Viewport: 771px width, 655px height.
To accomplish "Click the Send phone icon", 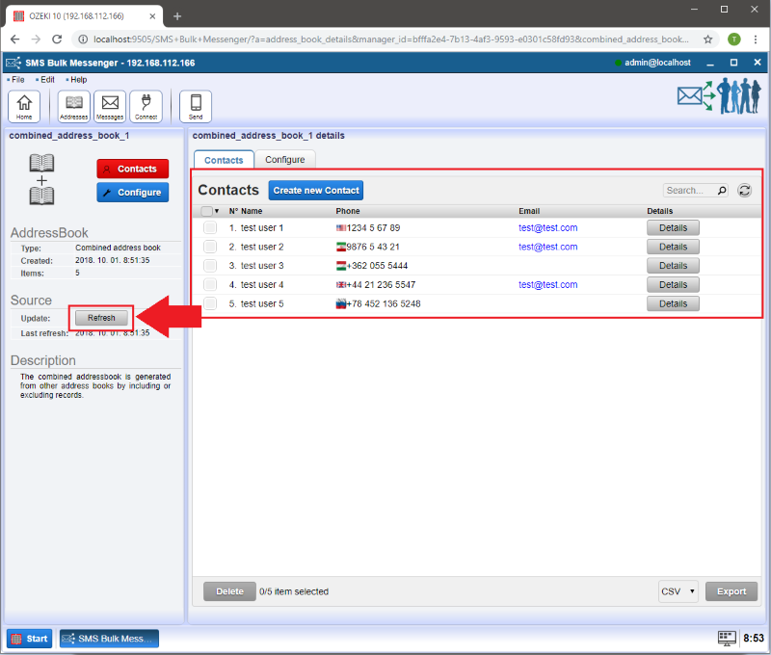I will point(196,105).
